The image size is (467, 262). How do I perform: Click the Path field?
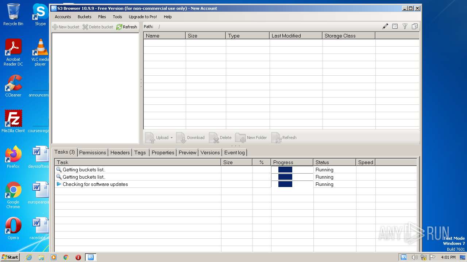pyautogui.click(x=269, y=27)
